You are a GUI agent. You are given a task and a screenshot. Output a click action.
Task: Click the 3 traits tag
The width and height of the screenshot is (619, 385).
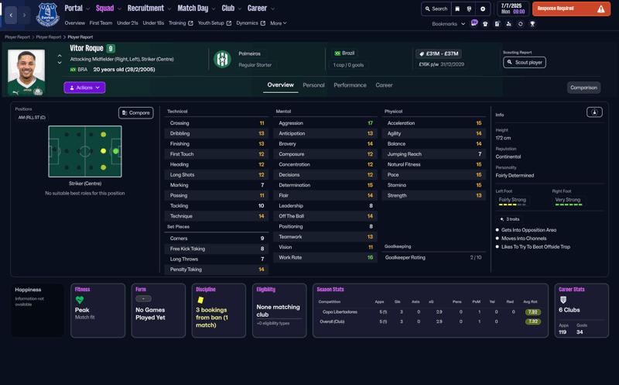pos(509,219)
